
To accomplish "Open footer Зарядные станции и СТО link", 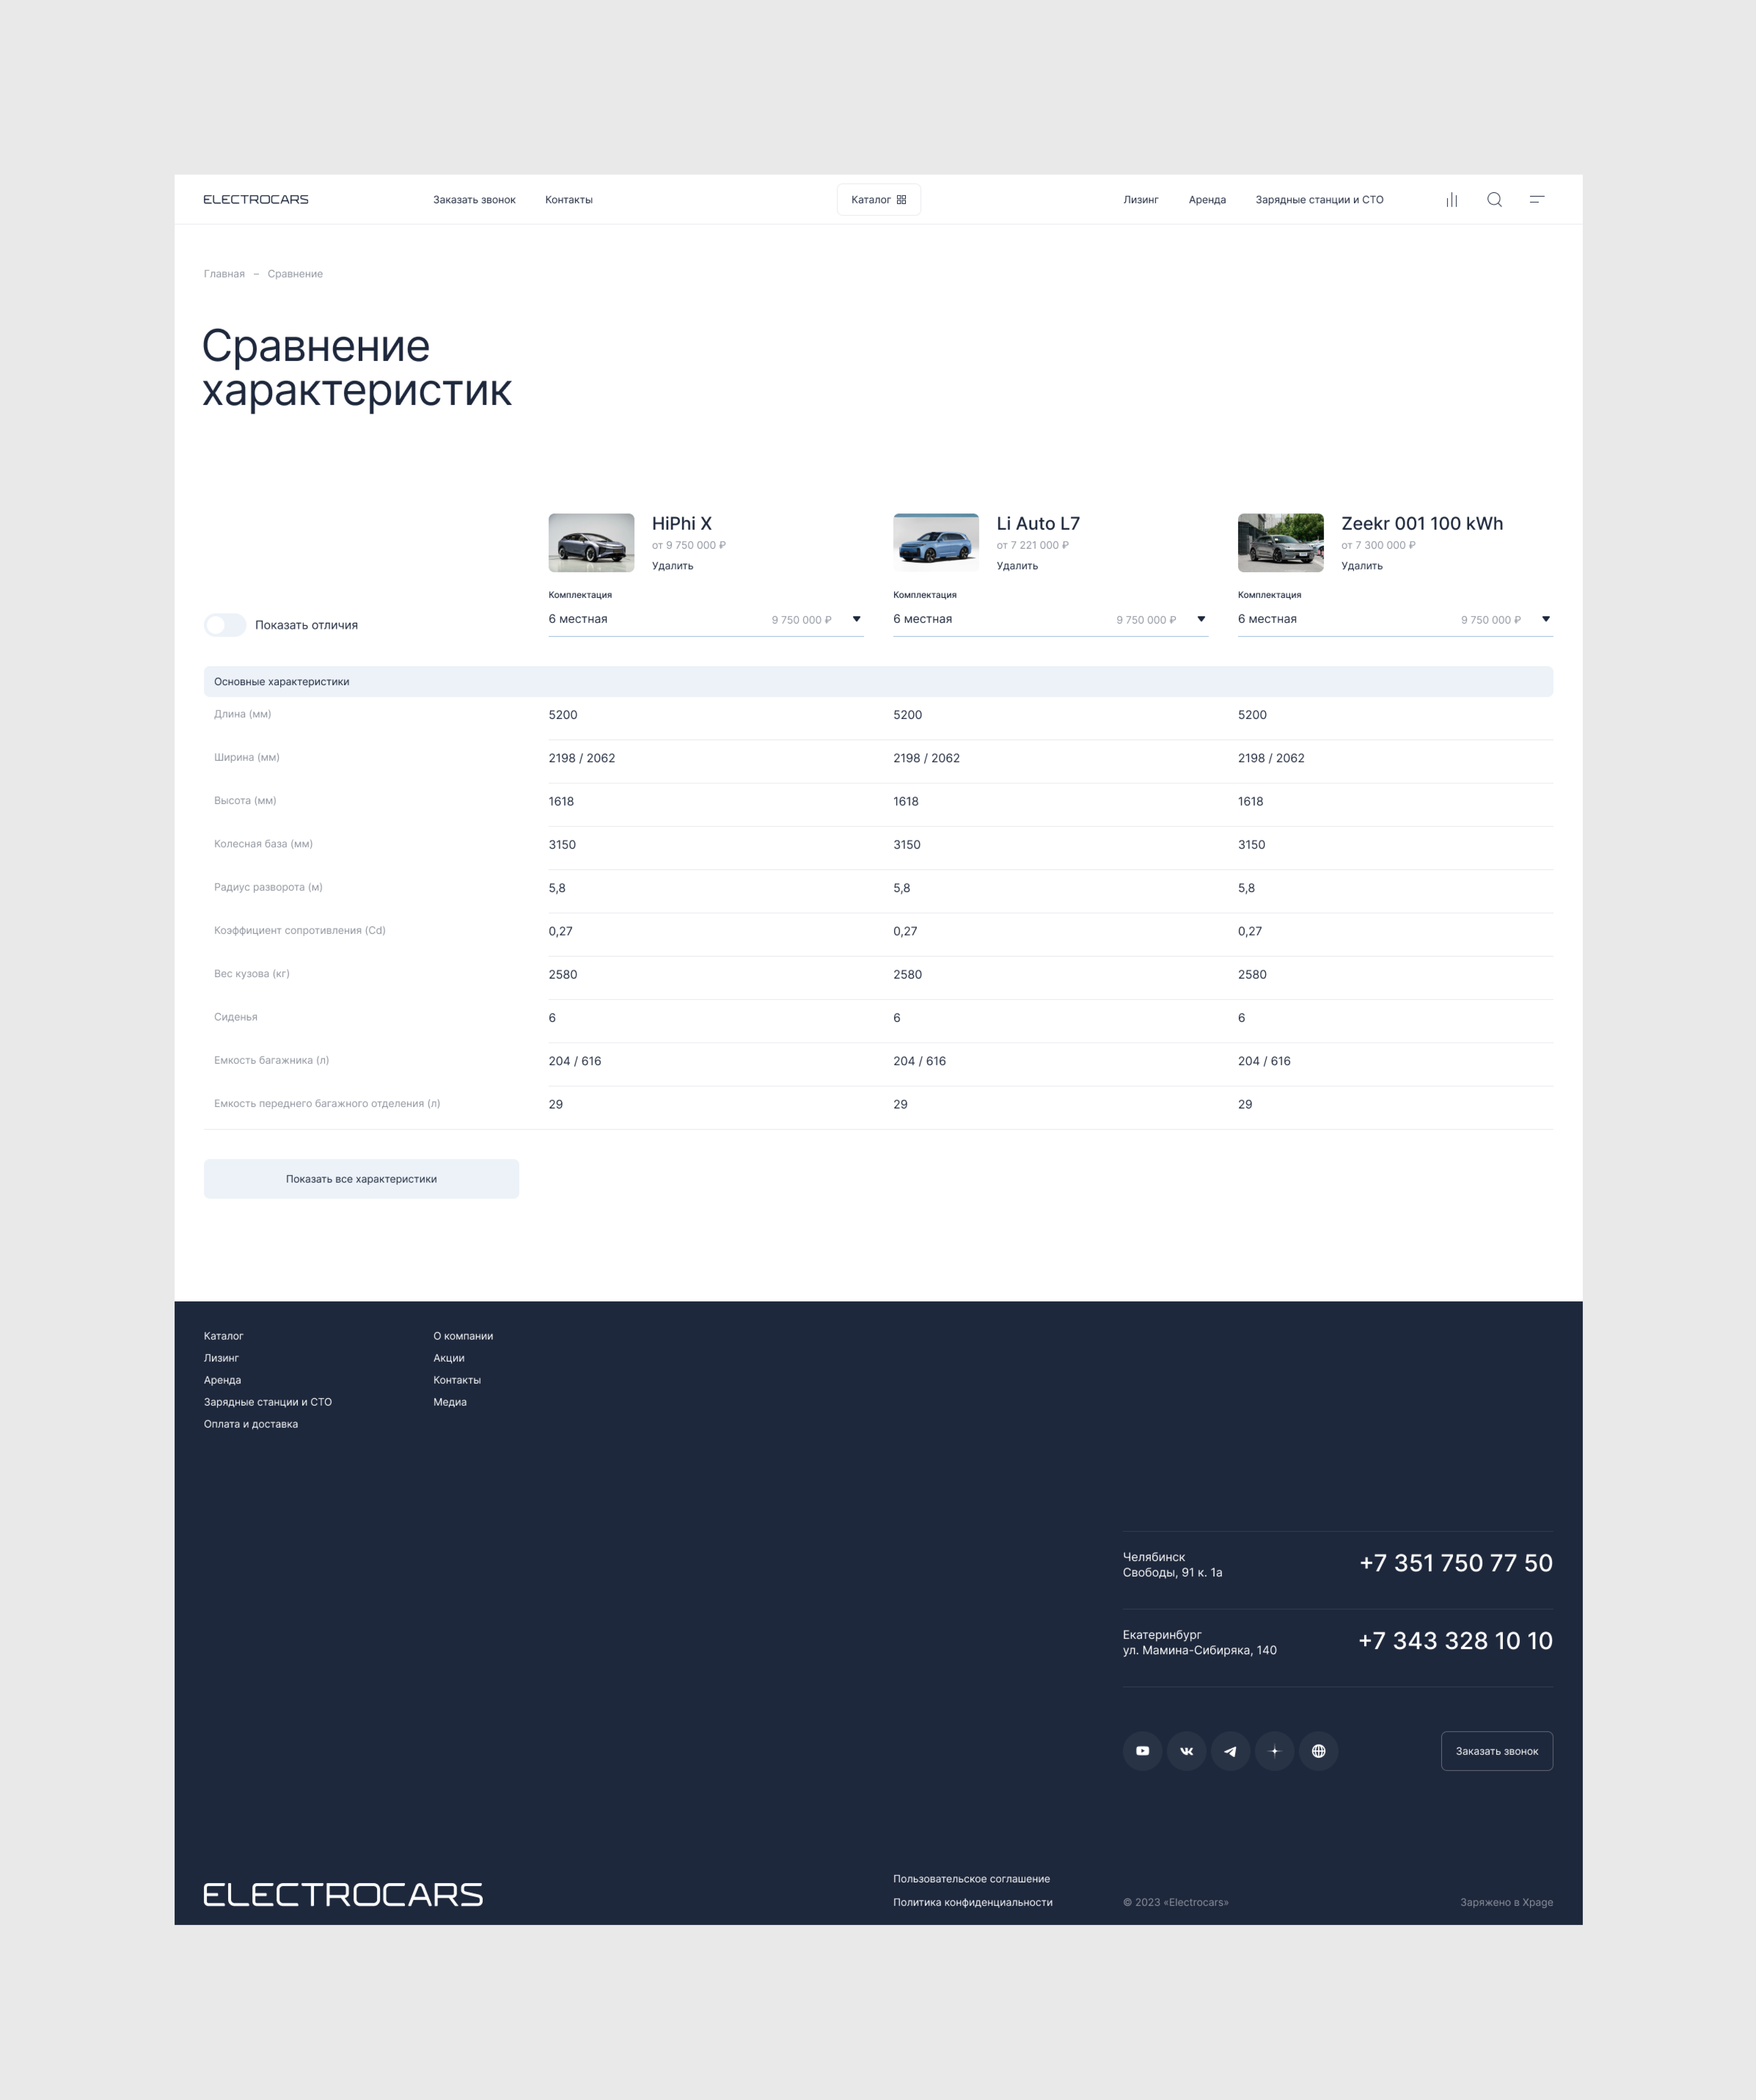I will [x=268, y=1402].
